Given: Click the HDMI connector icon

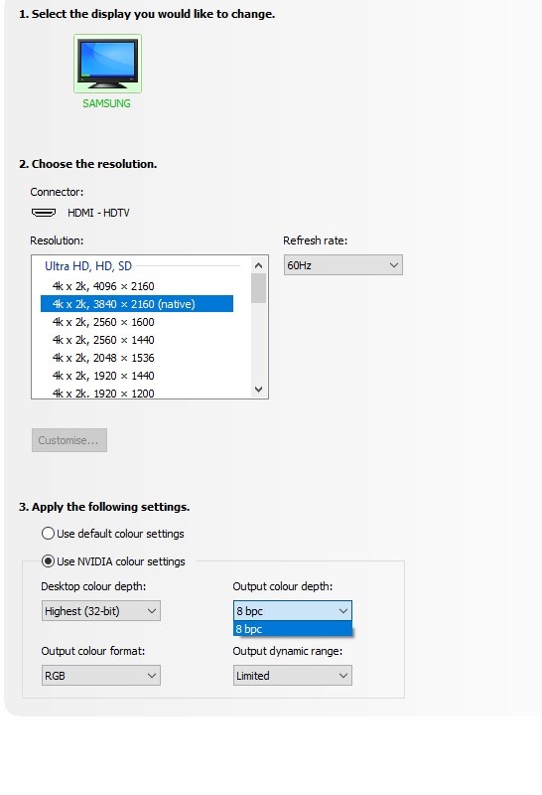Looking at the screenshot, I should tap(44, 213).
